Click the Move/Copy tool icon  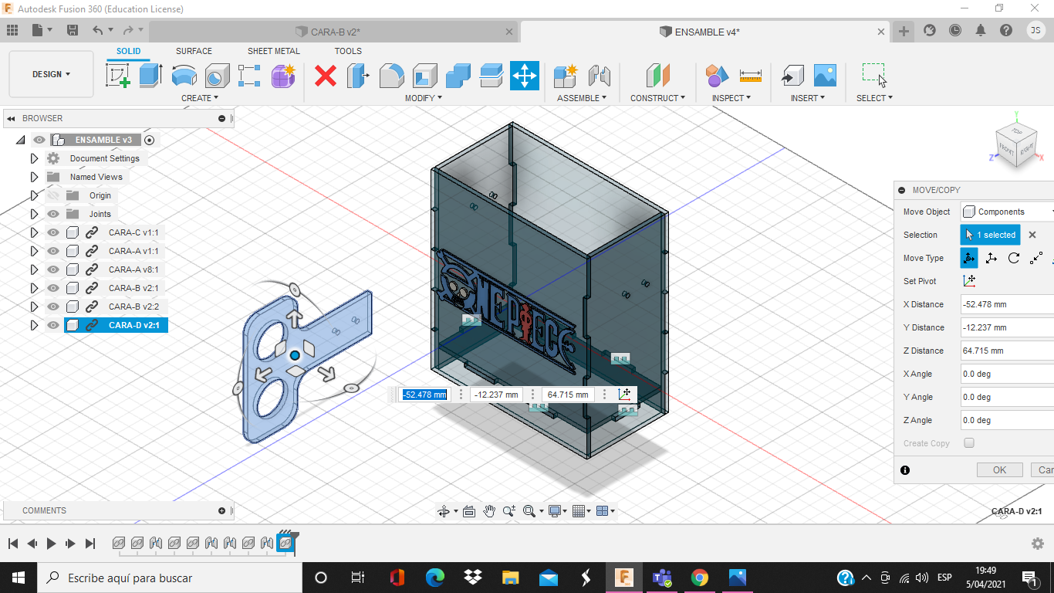525,75
